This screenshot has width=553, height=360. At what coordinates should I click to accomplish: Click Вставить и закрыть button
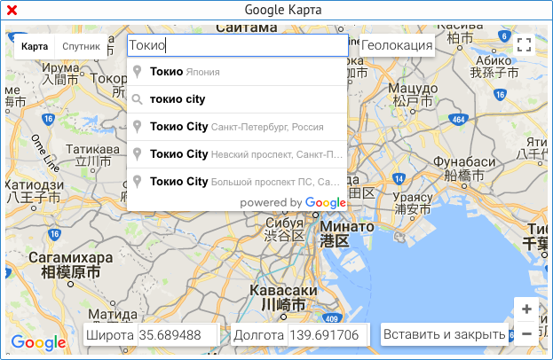pyautogui.click(x=445, y=334)
